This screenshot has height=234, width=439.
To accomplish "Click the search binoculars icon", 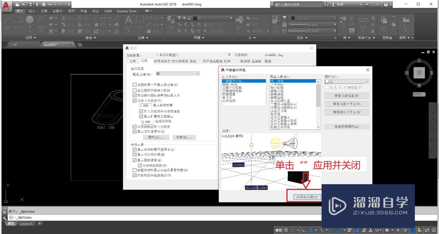I will click(x=327, y=4).
